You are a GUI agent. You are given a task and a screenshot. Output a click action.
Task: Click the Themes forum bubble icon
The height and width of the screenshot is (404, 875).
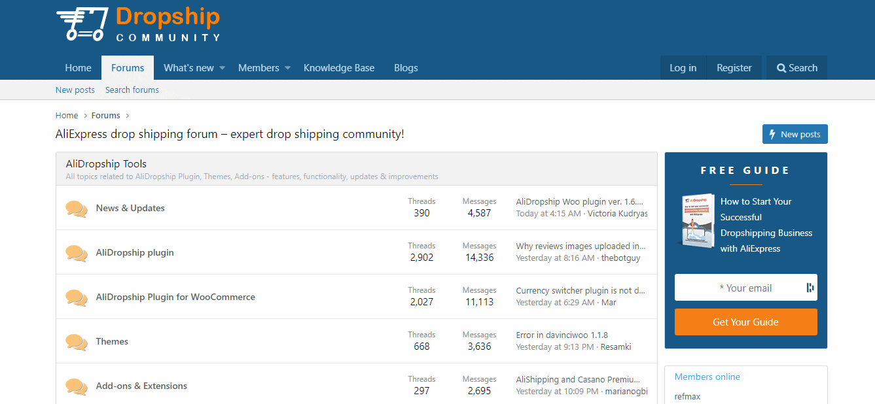point(77,342)
